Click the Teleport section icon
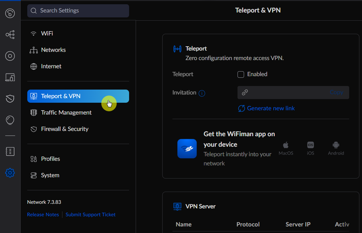This screenshot has width=362, height=233. 177,49
